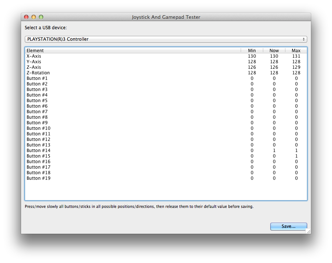Open the USB device dropdown
Viewport: 332px width, 263px height.
[x=166, y=39]
